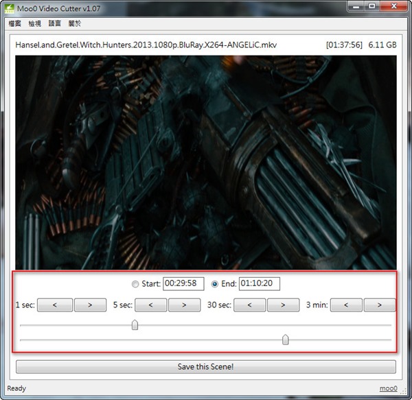Image resolution: width=412 pixels, height=400 pixels.
Task: Step back 30 seconds with the < button
Action: pos(250,305)
